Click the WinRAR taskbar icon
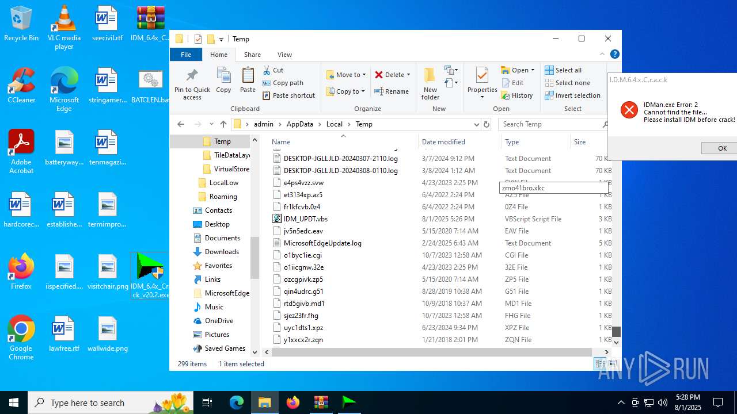This screenshot has height=414, width=737. 321,402
